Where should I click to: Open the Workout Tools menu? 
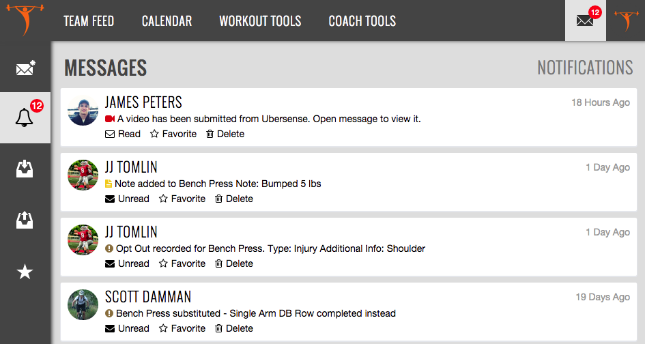(x=260, y=21)
